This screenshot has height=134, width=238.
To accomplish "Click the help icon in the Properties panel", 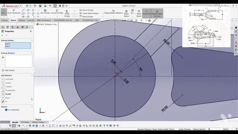I will pyautogui.click(x=30, y=31).
